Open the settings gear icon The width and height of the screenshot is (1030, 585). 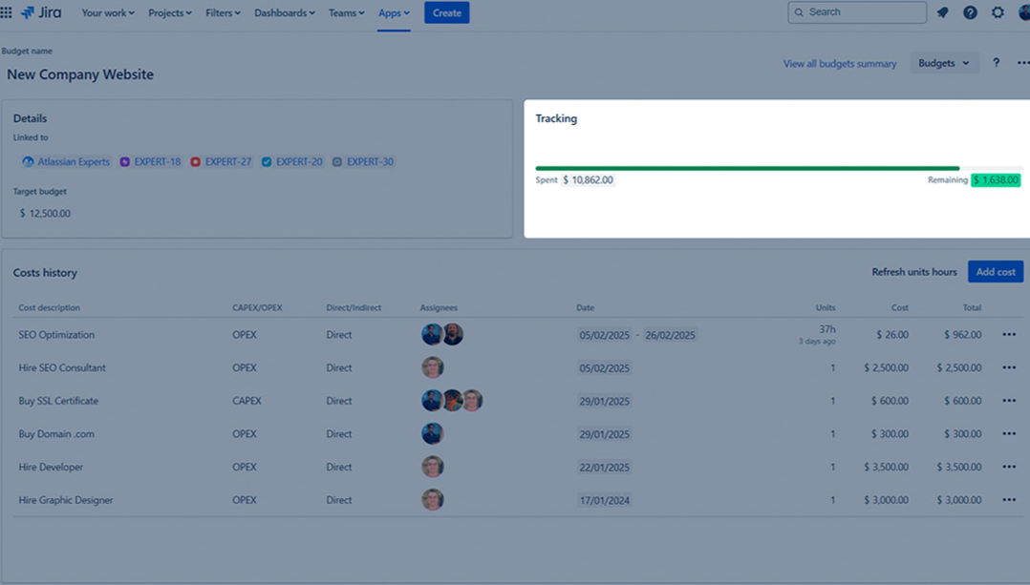[998, 12]
